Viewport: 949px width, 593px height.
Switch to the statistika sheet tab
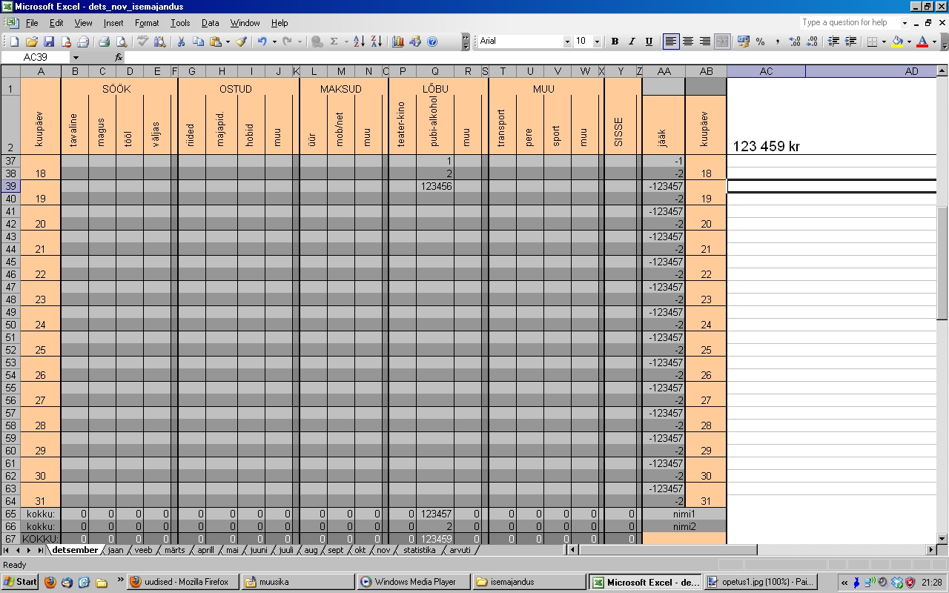coord(420,550)
